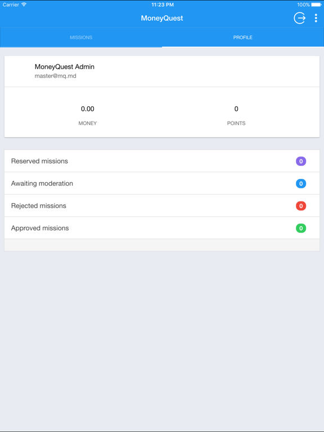Click the green Approved missions badge
Screen dimensions: 324x432
tap(301, 228)
